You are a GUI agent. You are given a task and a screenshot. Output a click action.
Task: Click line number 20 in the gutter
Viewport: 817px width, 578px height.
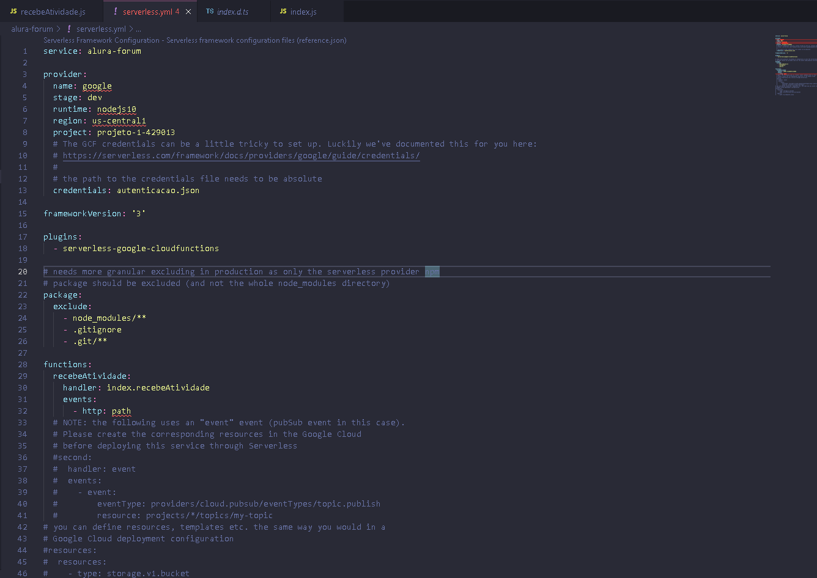[23, 272]
